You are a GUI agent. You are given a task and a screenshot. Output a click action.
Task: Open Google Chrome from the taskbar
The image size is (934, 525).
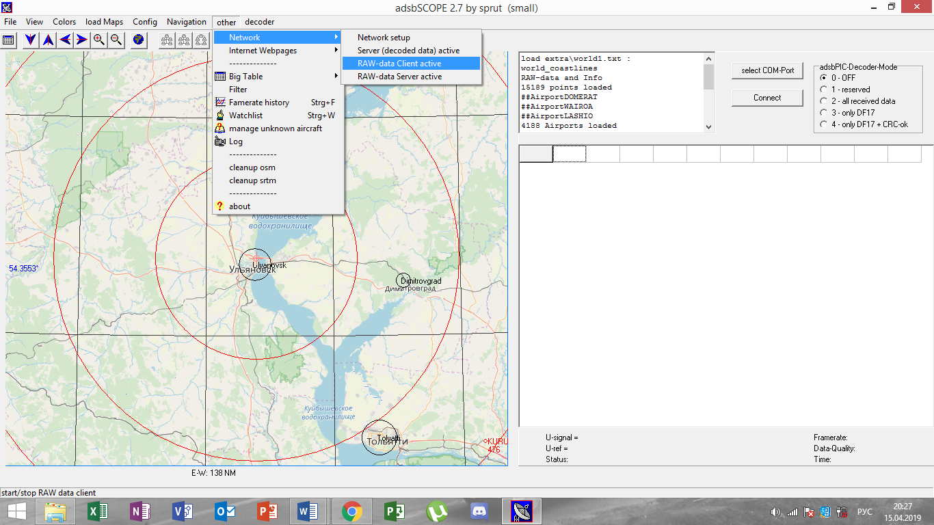click(x=352, y=511)
